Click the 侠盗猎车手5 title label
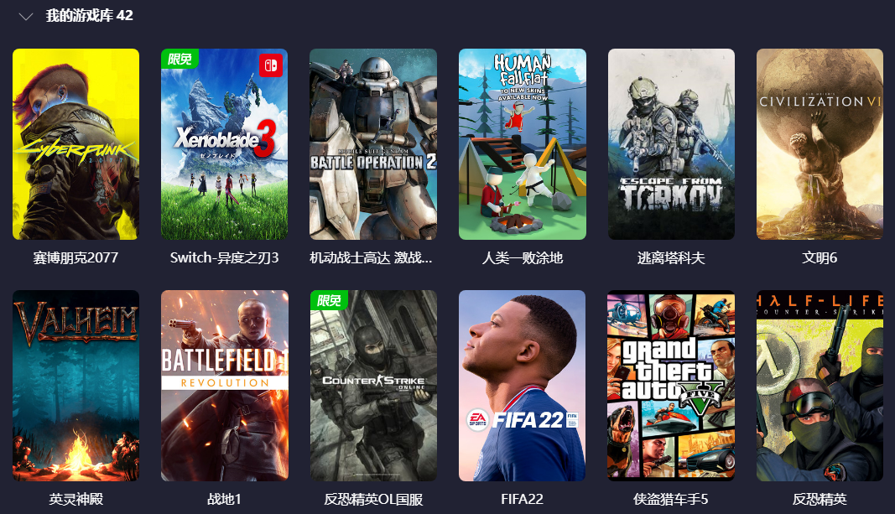This screenshot has height=514, width=895. [671, 499]
